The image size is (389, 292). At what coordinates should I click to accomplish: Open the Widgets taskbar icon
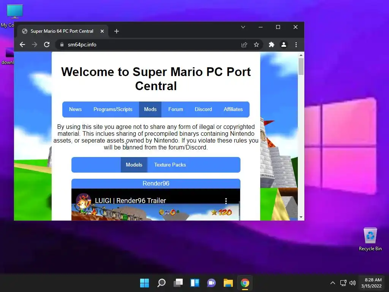tap(195, 283)
